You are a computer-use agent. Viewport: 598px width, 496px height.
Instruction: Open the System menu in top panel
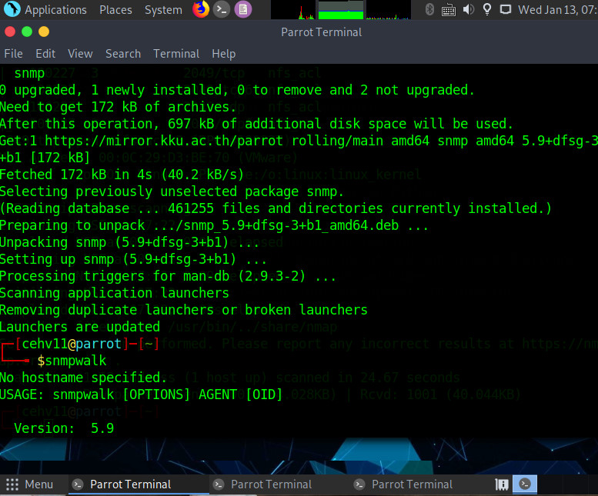click(163, 10)
